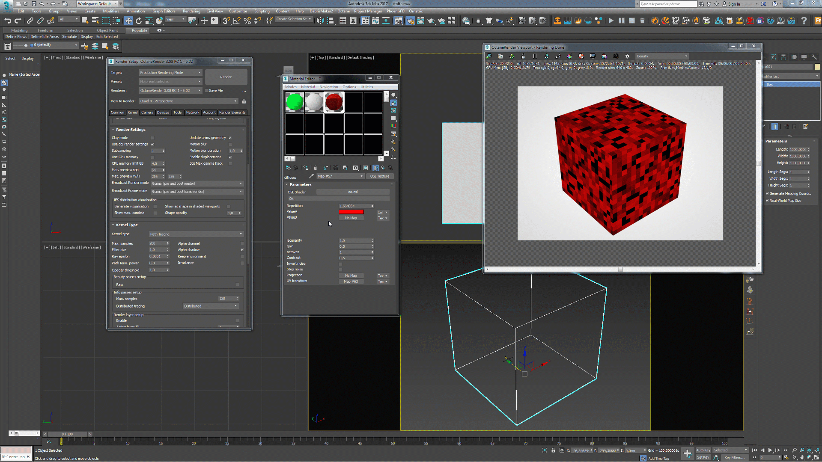Image resolution: width=822 pixels, height=462 pixels.
Task: Click the OSL Texture button
Action: (380, 176)
